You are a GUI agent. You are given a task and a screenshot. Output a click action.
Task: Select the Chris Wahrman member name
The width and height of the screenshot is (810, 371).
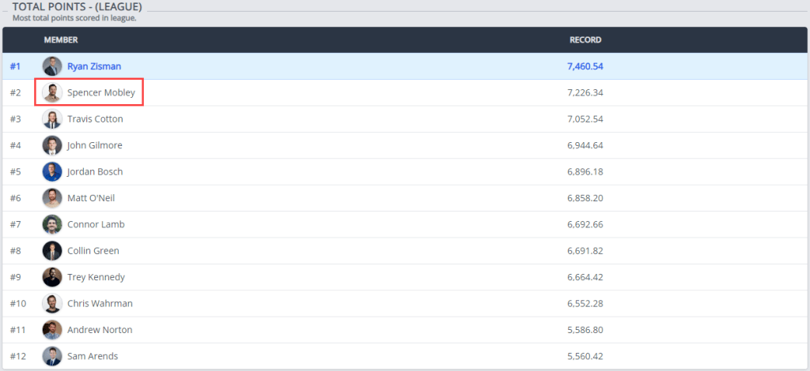click(x=100, y=304)
